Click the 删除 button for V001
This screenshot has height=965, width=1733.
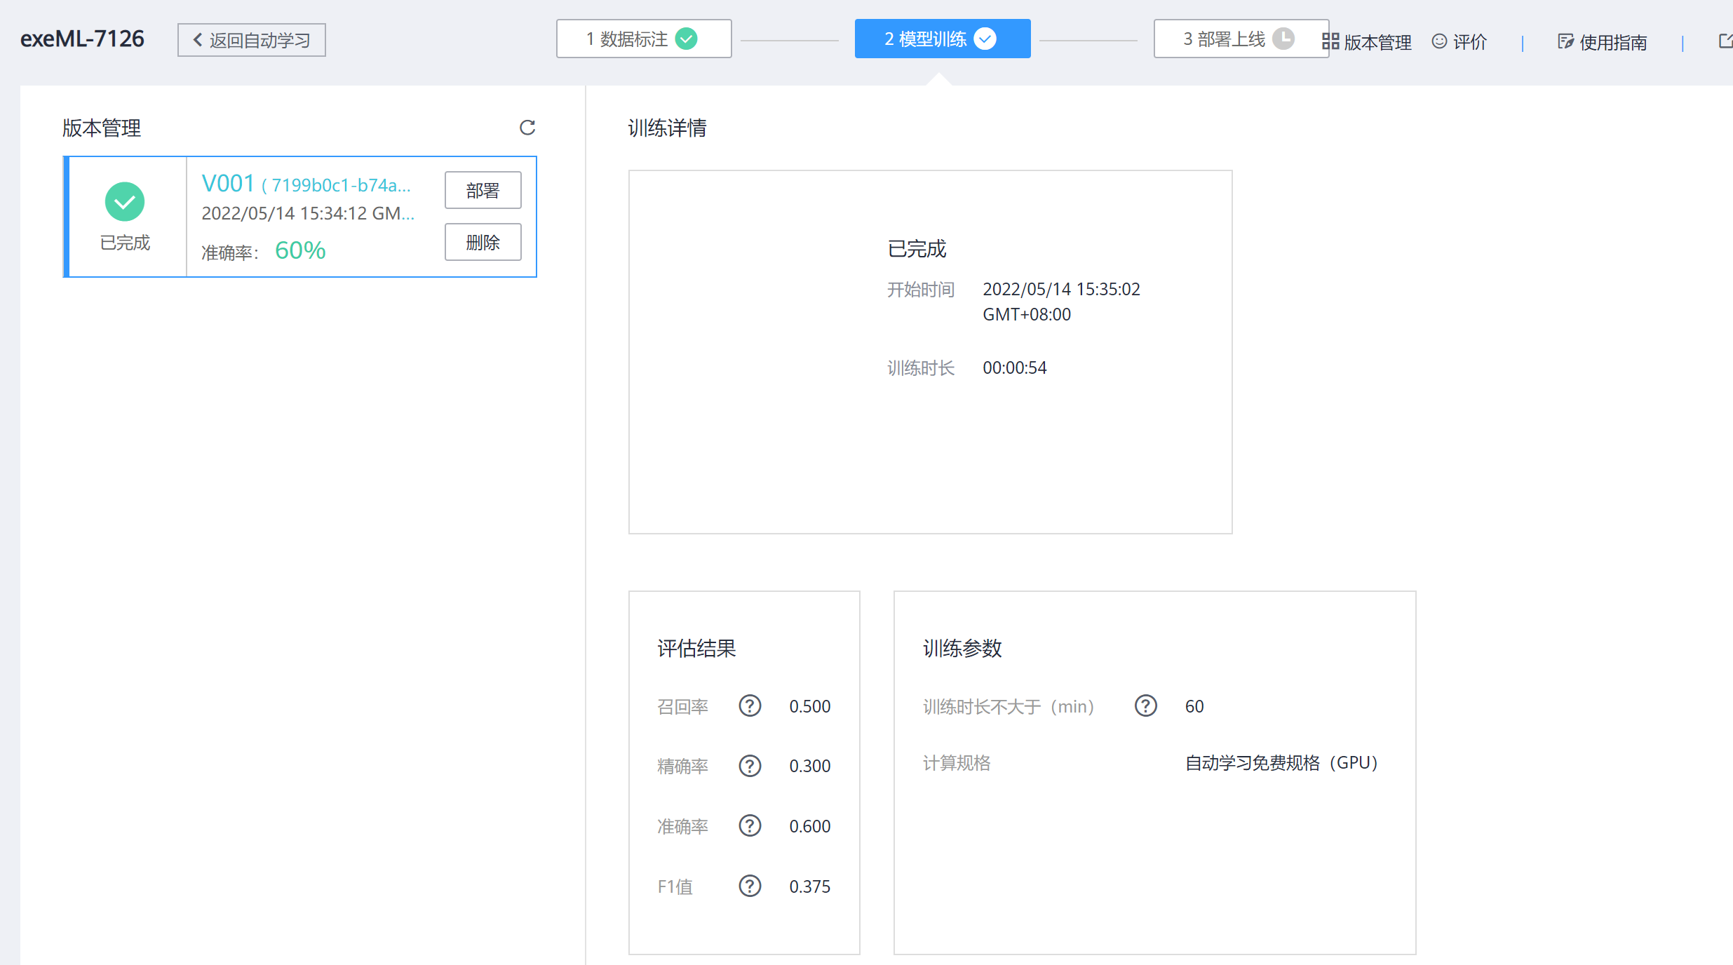click(483, 242)
